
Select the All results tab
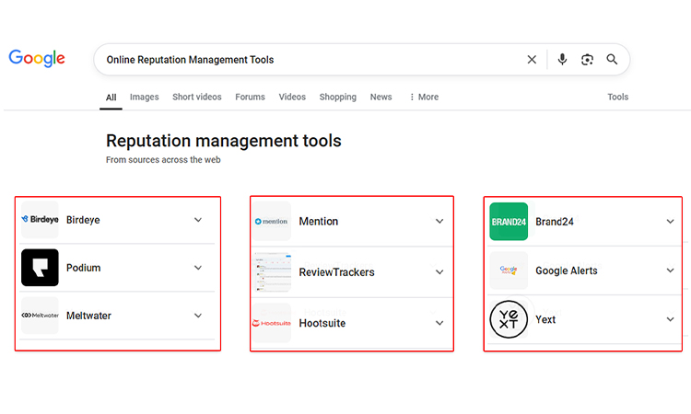tap(111, 98)
